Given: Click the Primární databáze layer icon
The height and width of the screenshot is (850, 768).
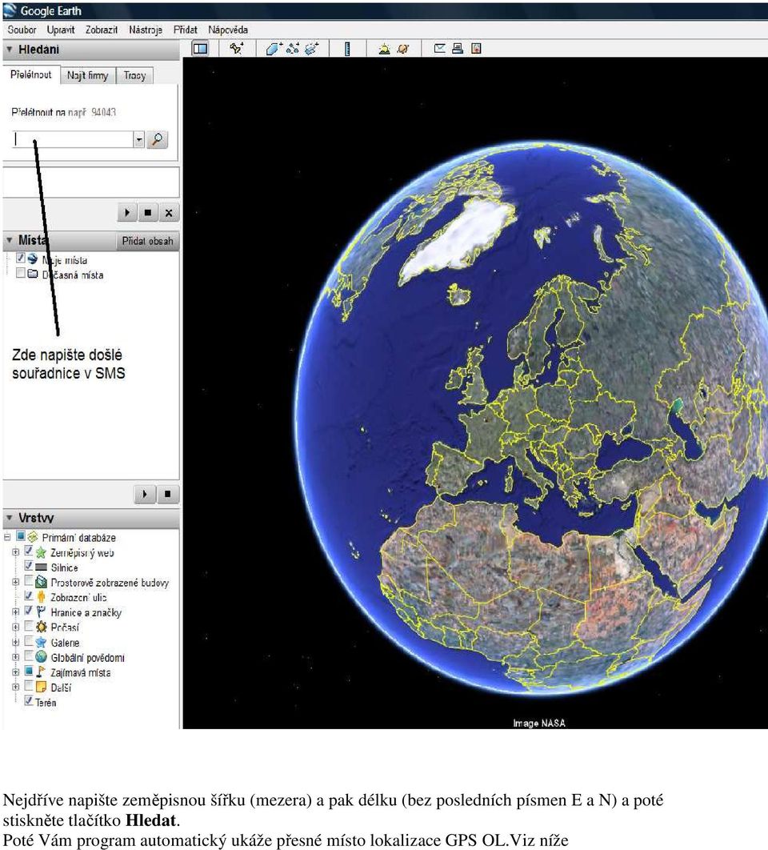Looking at the screenshot, I should click(x=33, y=537).
